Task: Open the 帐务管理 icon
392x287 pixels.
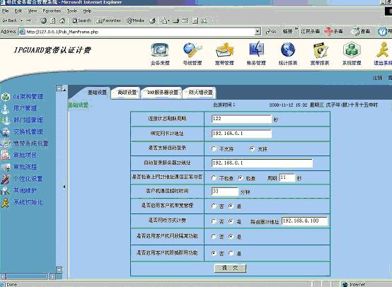Action: coord(256,49)
